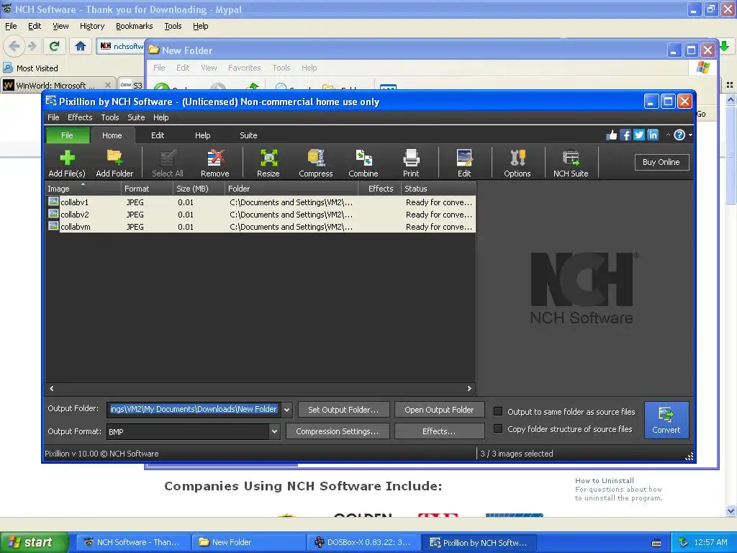
Task: Click the Remove toolbar icon
Action: [214, 163]
